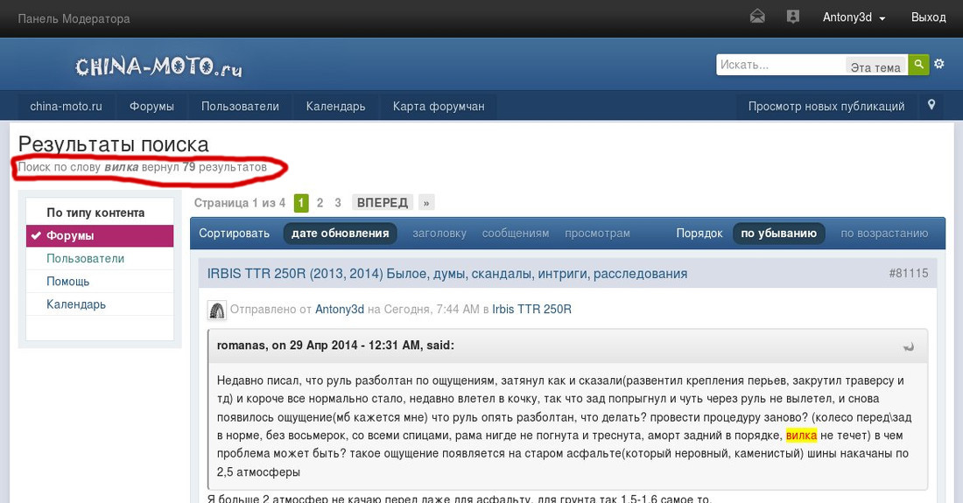Open the Календарь navigation tab
The width and height of the screenshot is (963, 503).
pos(336,106)
